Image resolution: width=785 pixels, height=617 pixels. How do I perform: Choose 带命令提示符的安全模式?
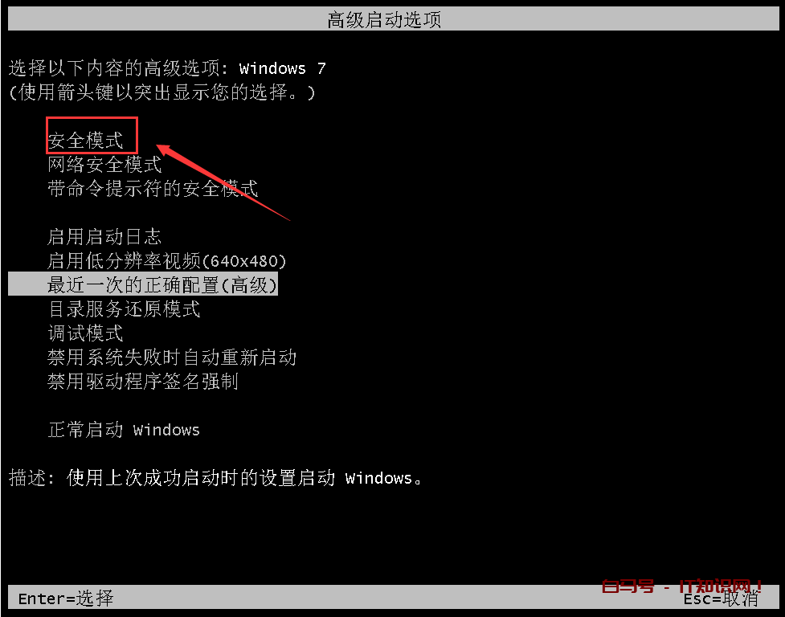(x=153, y=189)
